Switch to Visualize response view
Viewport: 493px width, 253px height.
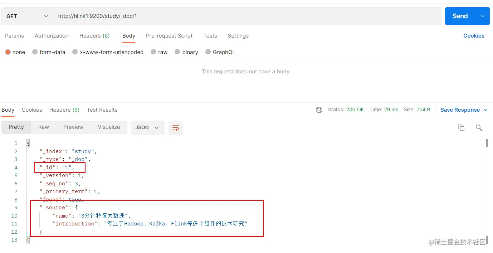109,127
